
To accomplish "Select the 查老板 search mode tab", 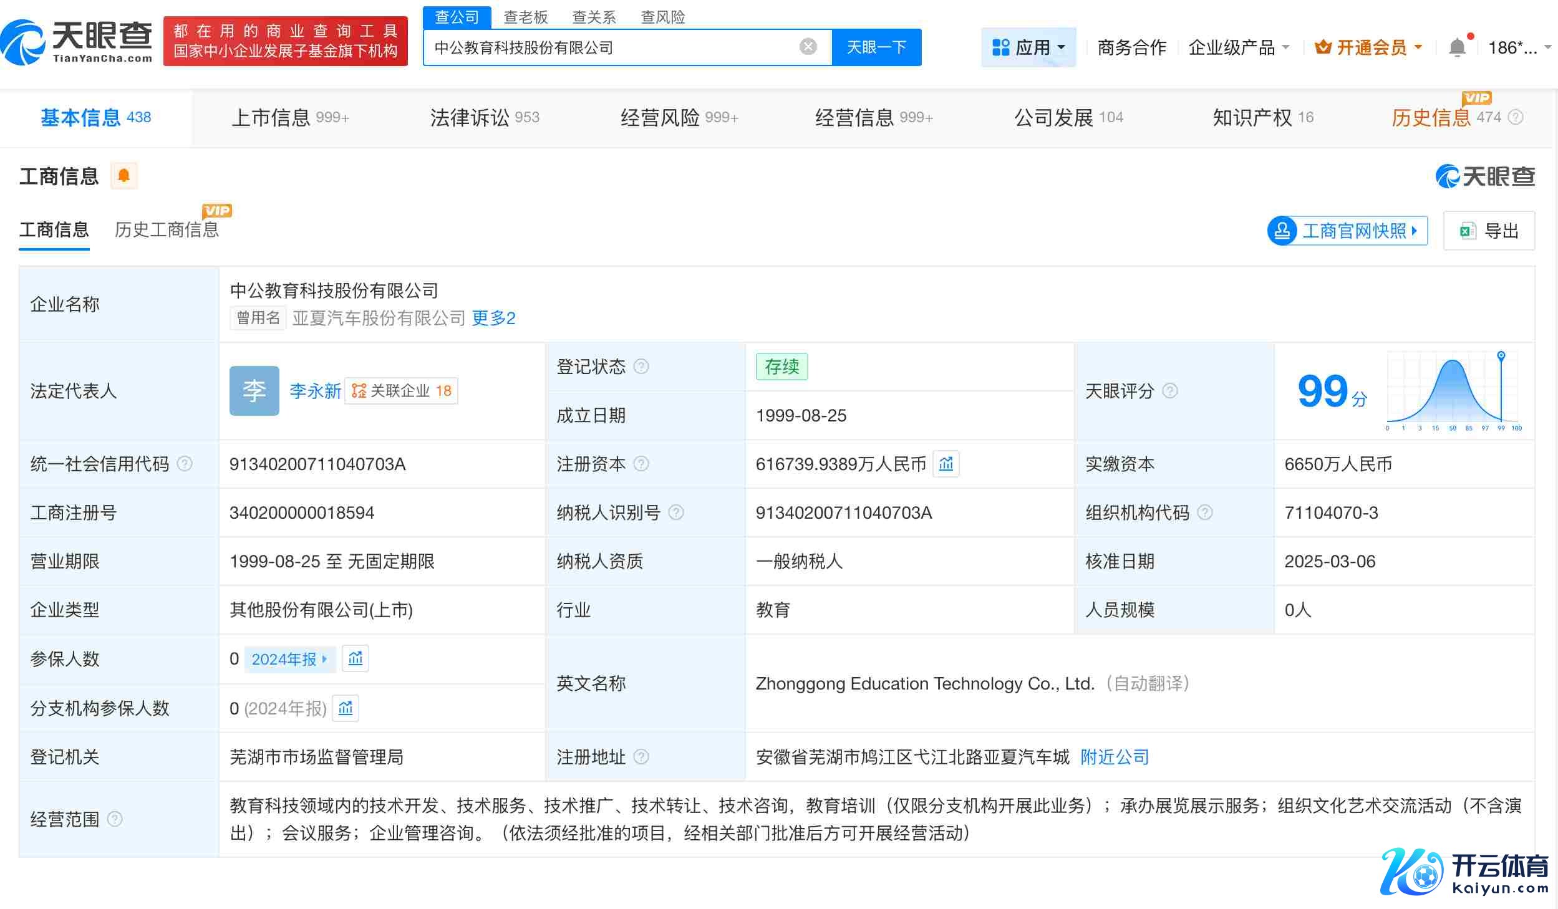I will click(525, 17).
